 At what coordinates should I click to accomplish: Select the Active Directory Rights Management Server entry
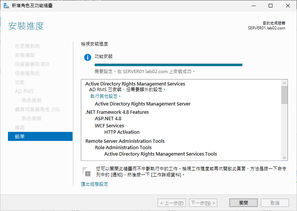(x=142, y=104)
